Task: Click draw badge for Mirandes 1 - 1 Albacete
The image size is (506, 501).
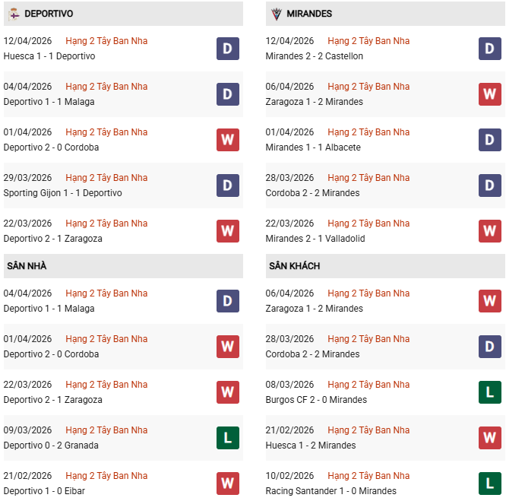Action: coord(490,140)
